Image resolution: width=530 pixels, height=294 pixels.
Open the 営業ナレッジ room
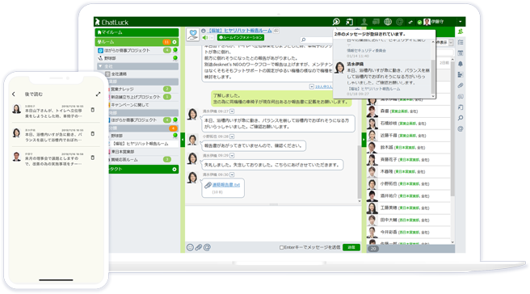122,89
